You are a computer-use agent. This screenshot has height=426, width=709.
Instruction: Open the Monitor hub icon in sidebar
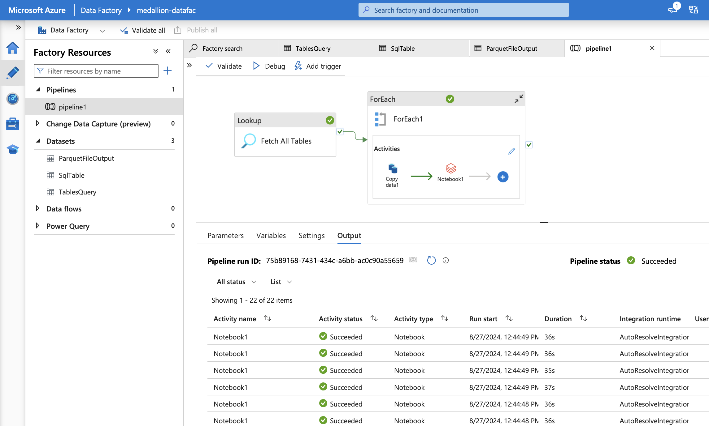(x=12, y=99)
